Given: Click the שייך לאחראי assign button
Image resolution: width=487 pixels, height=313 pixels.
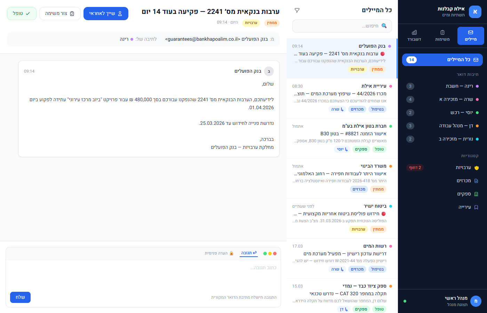Looking at the screenshot, I should click(106, 13).
